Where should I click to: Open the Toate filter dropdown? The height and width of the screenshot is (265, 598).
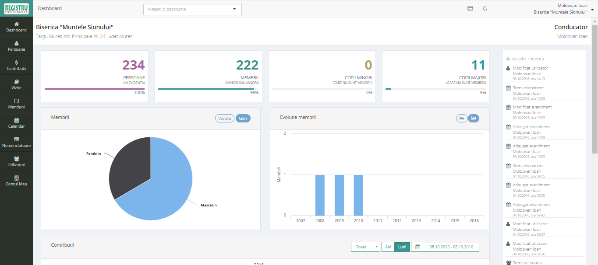[x=365, y=247]
